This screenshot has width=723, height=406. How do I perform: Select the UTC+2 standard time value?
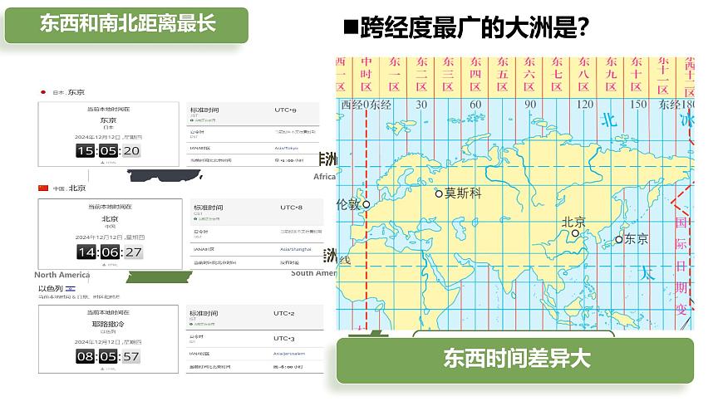click(284, 313)
